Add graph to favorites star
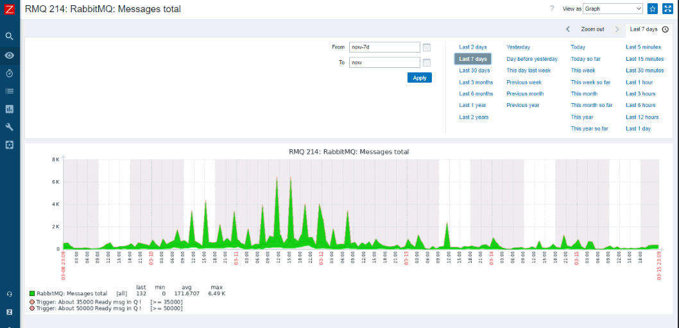This screenshot has width=679, height=328. (653, 8)
